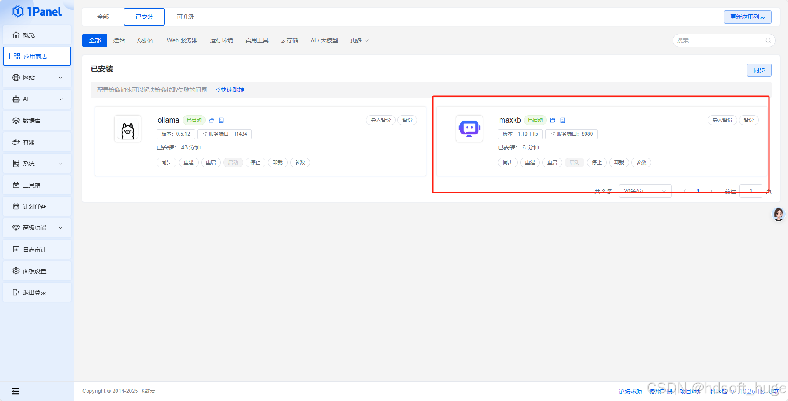Open the 20条/页 page size dropdown
Viewport: 788px width, 401px height.
645,191
